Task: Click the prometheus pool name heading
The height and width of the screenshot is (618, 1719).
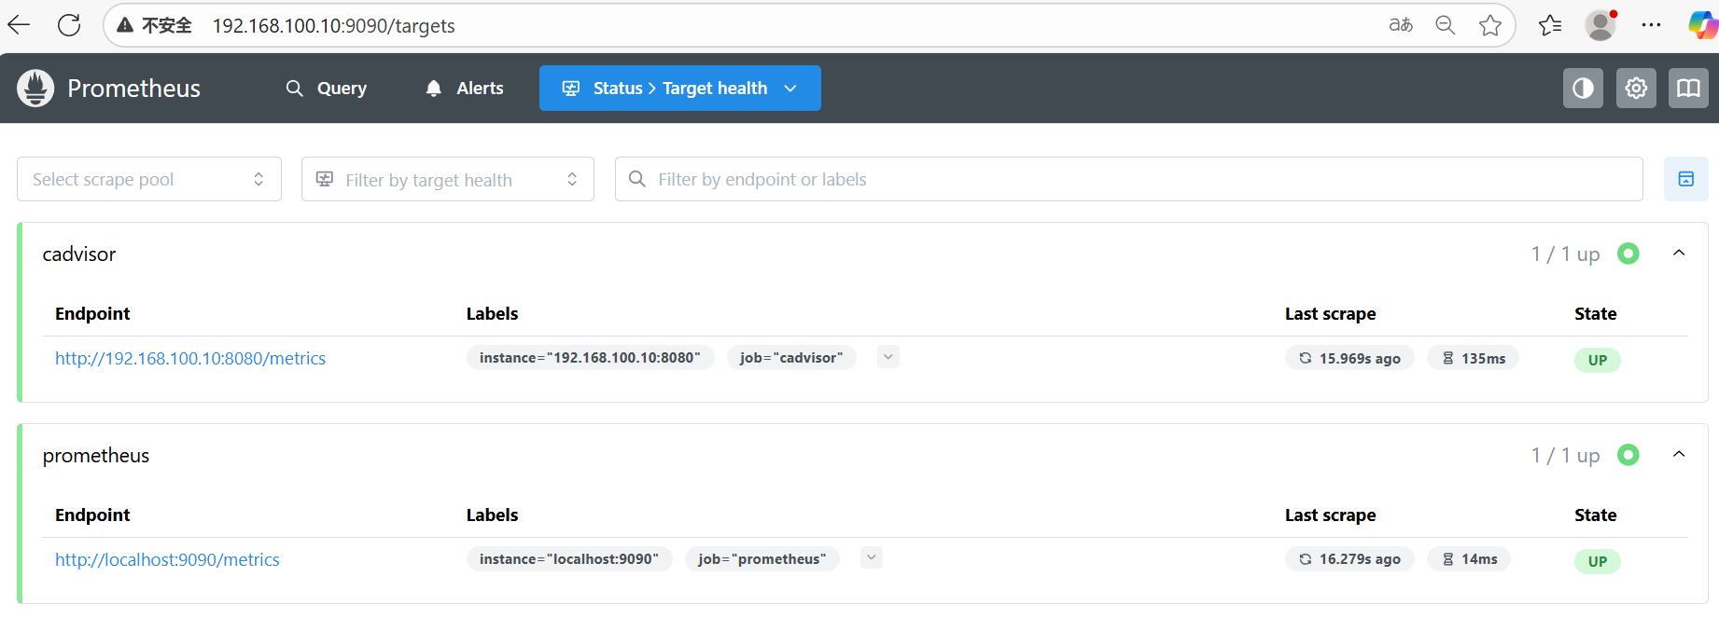Action: 96,456
